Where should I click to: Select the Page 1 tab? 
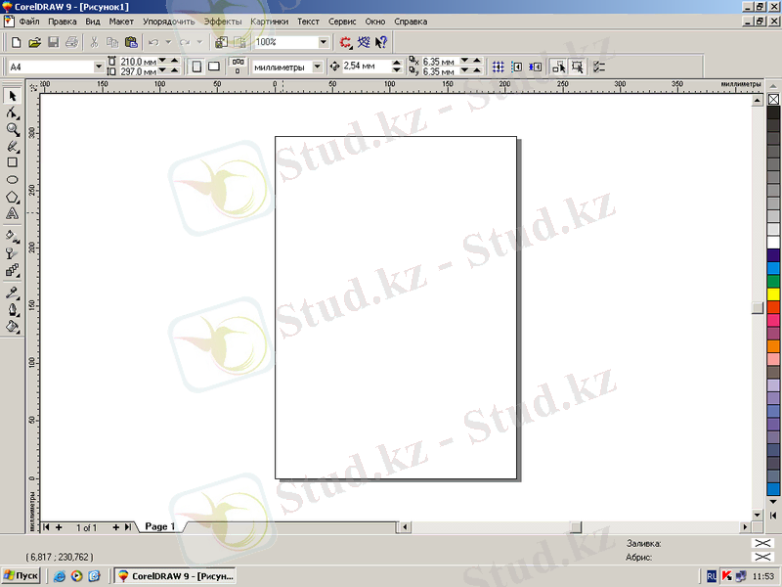pos(159,526)
